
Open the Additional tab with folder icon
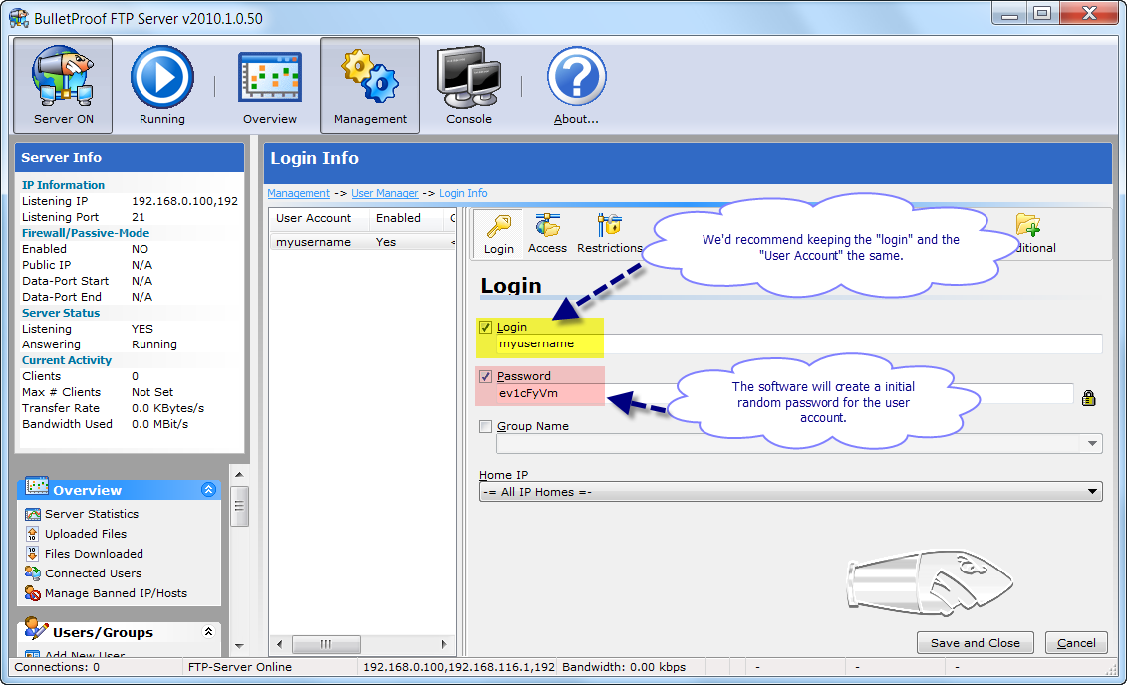click(x=1030, y=235)
